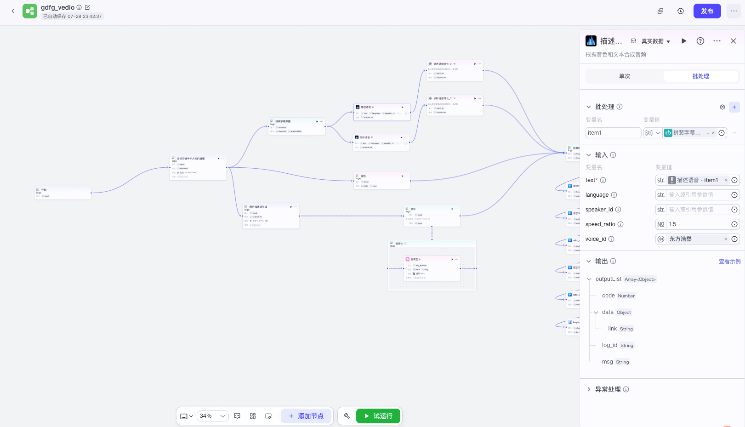Go back using the top-left arrow
The image size is (745, 427).
pos(13,11)
